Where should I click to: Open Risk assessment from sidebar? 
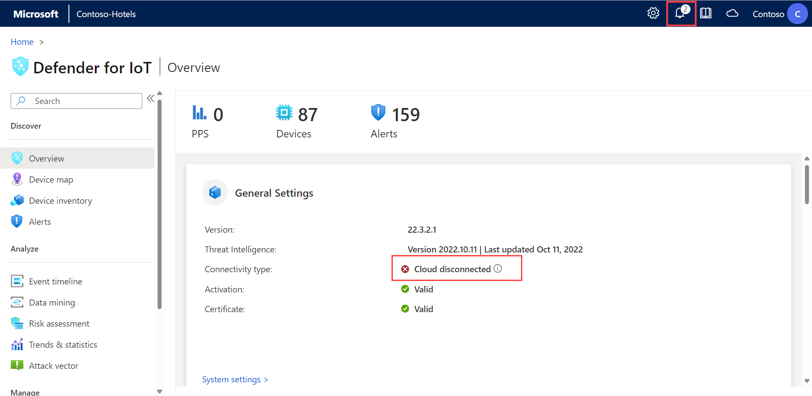pyautogui.click(x=59, y=324)
